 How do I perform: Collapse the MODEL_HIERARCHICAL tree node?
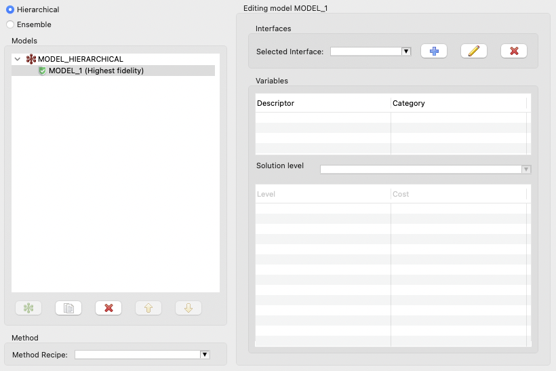18,60
